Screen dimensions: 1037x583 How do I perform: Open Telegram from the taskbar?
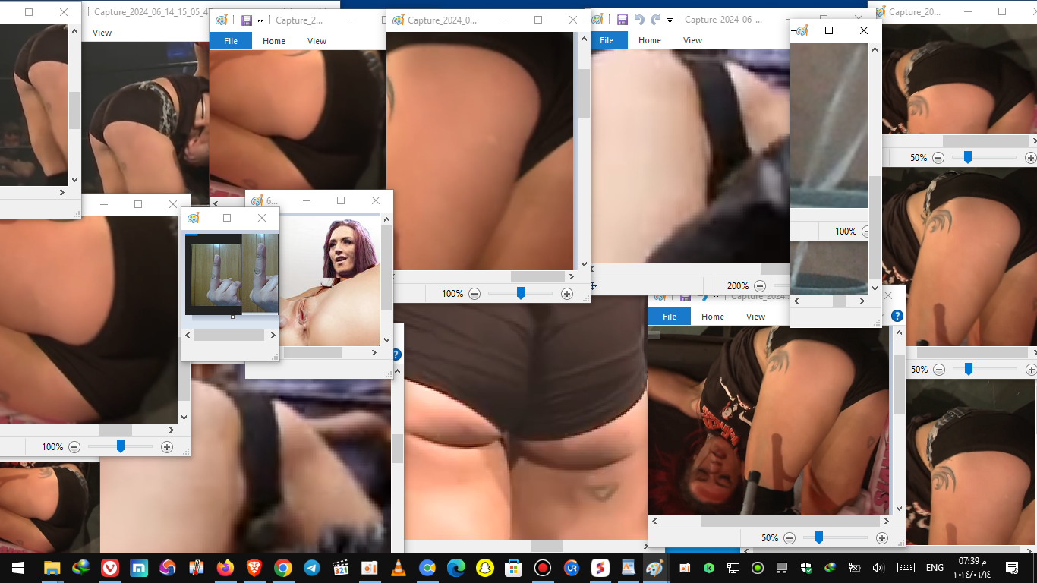coord(311,567)
